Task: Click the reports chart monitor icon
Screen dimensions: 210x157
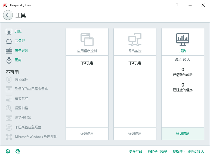Action: pos(183,40)
